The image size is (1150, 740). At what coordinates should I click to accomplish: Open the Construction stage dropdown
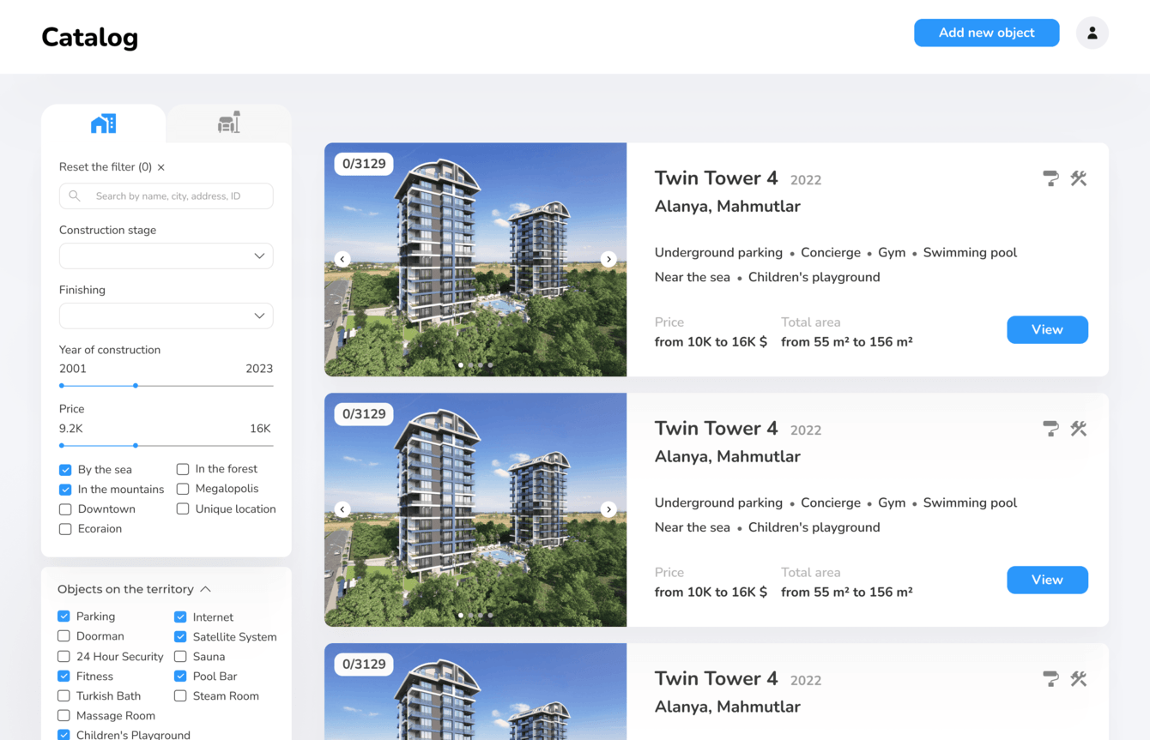pos(166,256)
